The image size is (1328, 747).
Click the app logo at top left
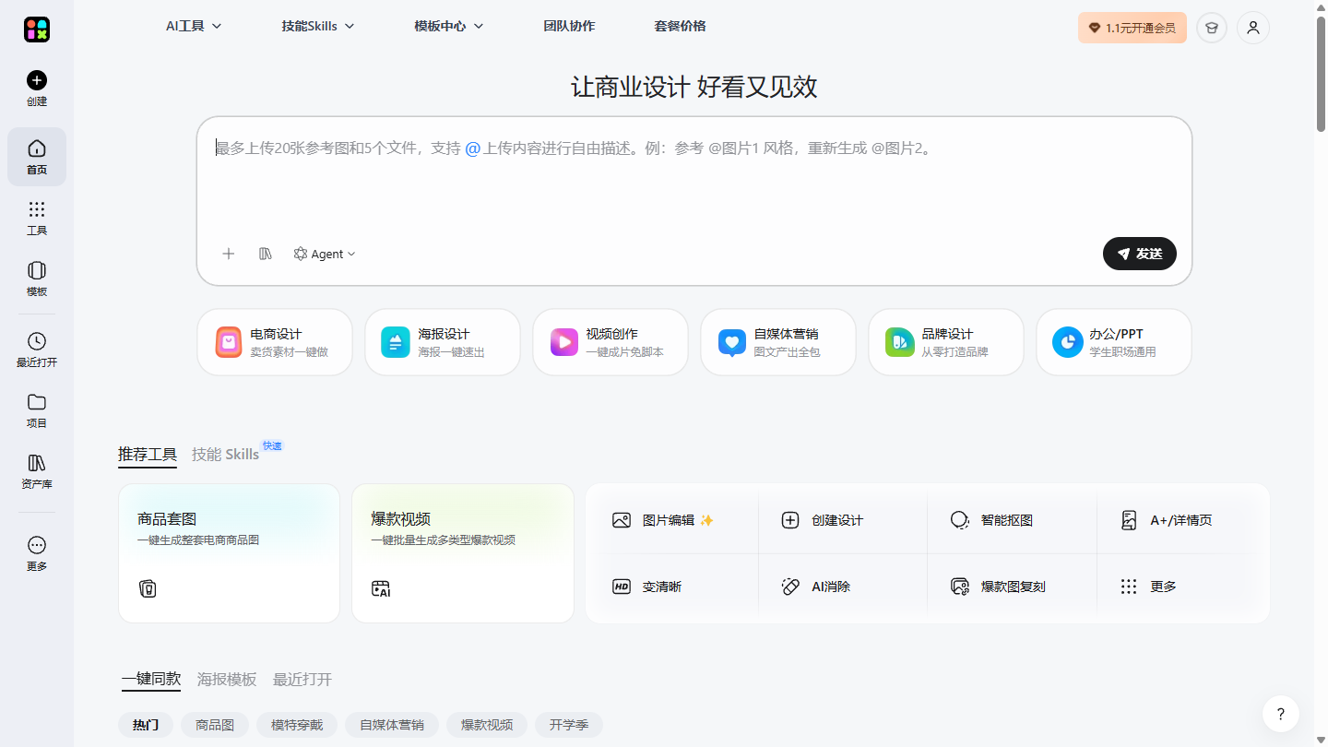[37, 30]
